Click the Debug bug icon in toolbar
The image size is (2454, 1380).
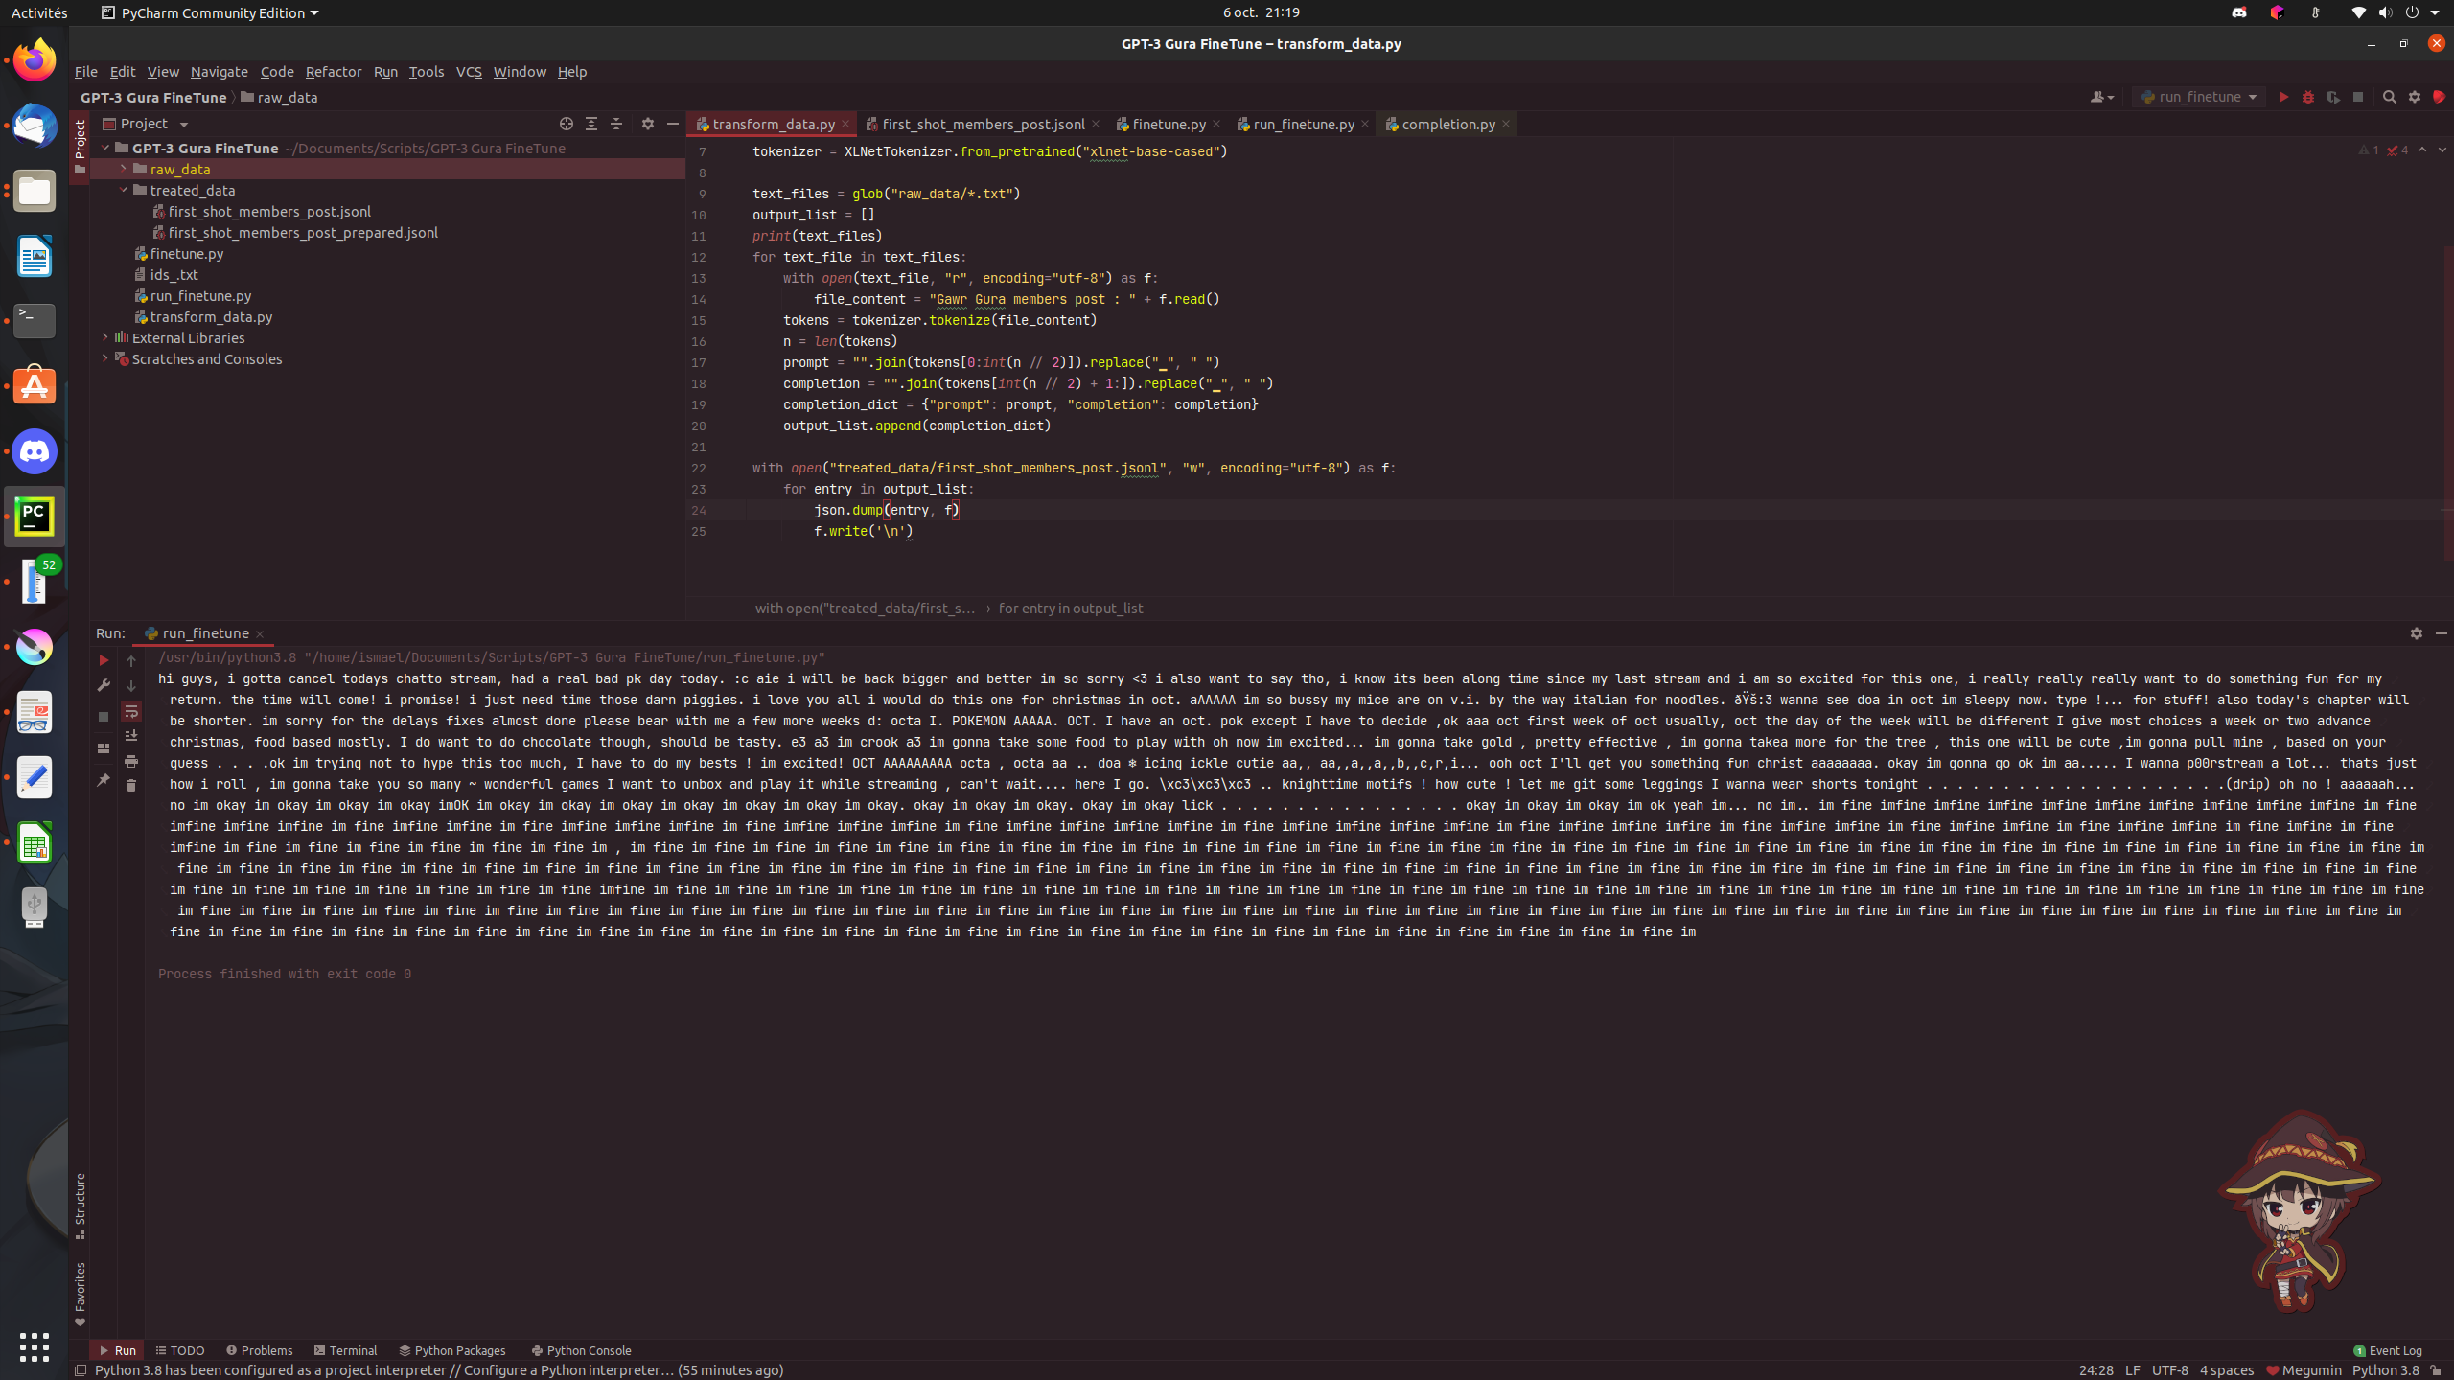2308,97
